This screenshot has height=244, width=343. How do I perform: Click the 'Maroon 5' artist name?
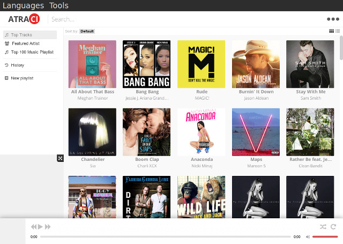pyautogui.click(x=256, y=166)
